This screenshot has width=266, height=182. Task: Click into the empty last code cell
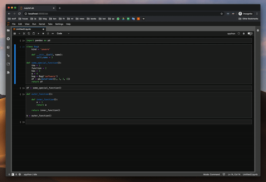(139, 122)
